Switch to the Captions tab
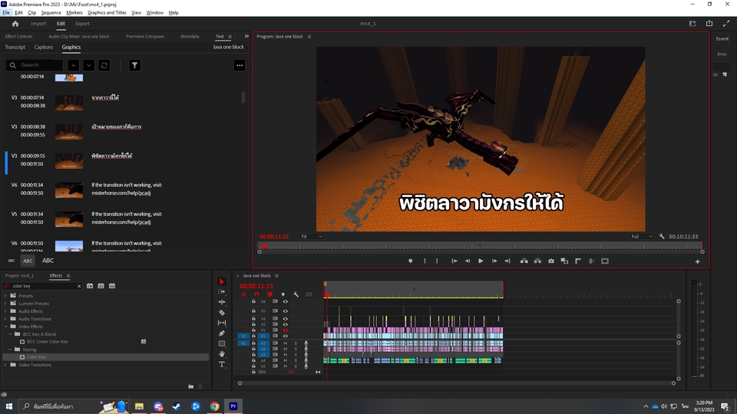The image size is (737, 414). (x=44, y=48)
